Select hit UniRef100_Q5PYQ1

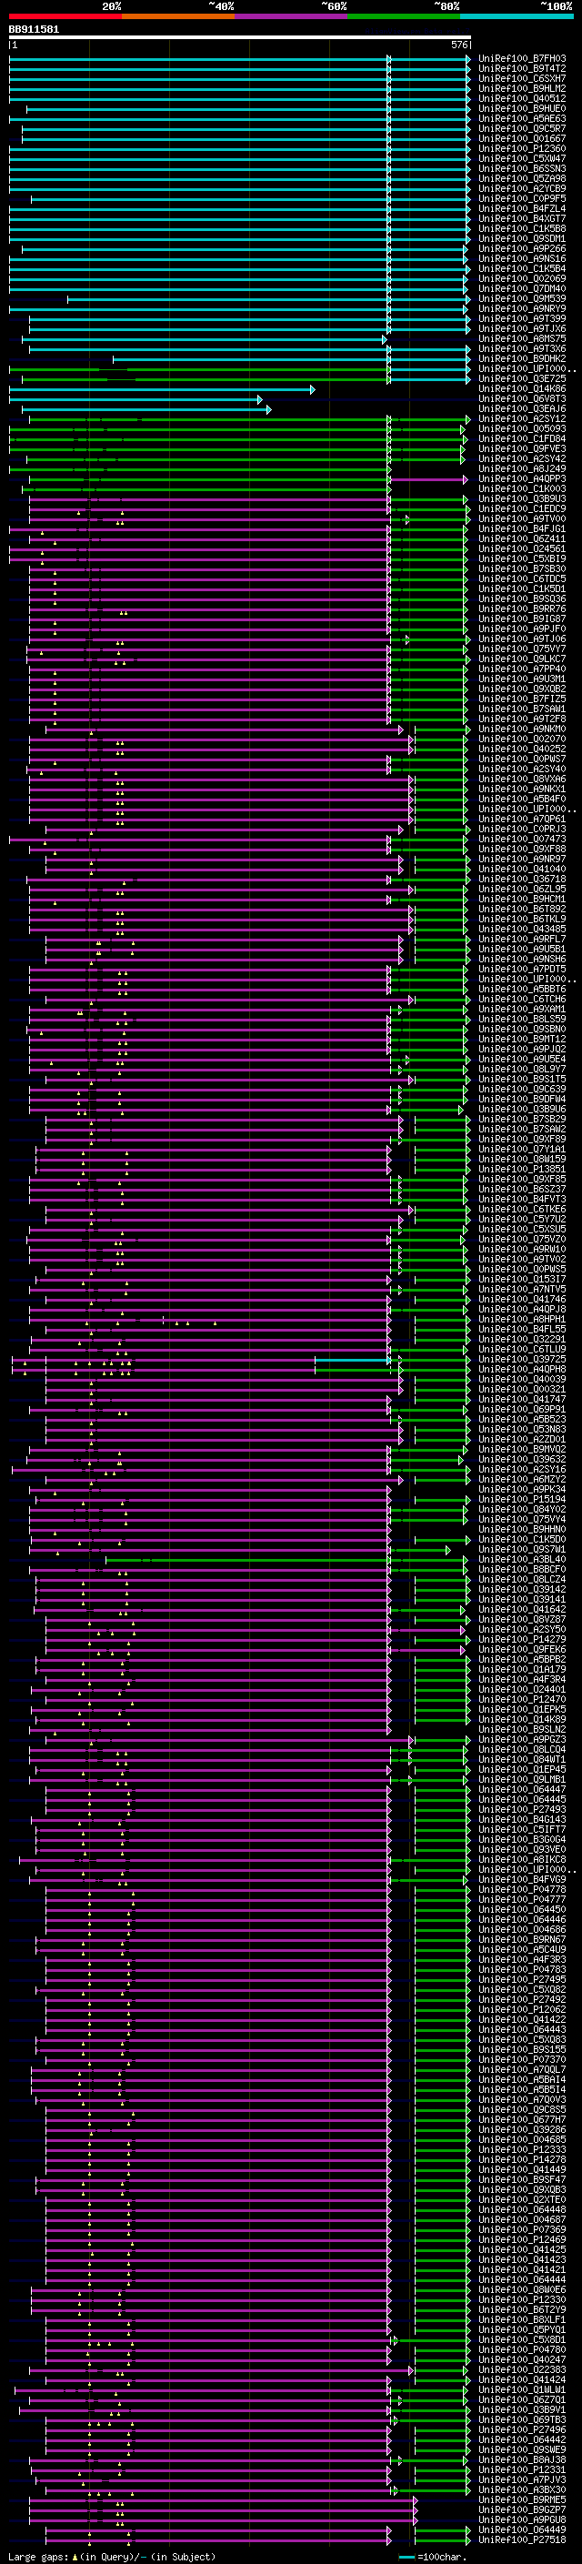pyautogui.click(x=522, y=2329)
